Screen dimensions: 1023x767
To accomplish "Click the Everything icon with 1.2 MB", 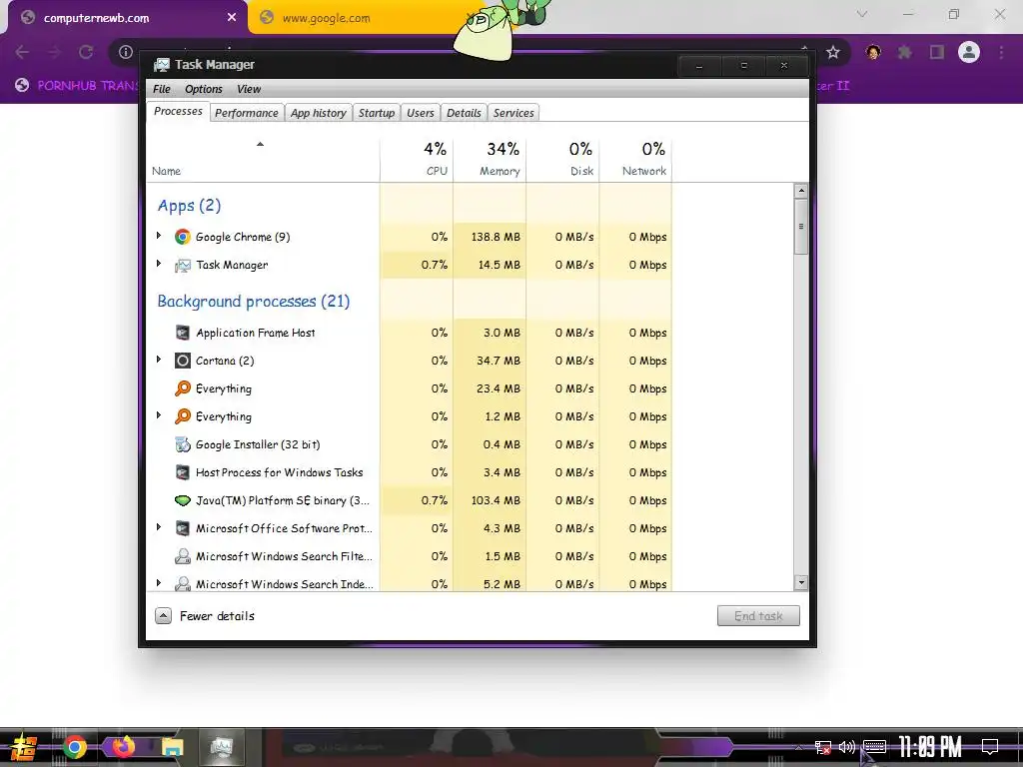I will click(183, 416).
